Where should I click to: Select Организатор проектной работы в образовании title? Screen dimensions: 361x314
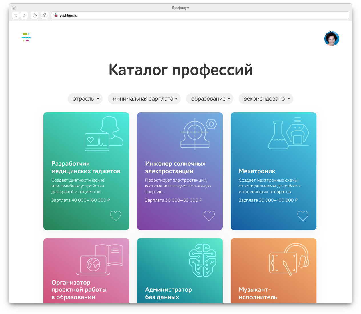coord(79,290)
